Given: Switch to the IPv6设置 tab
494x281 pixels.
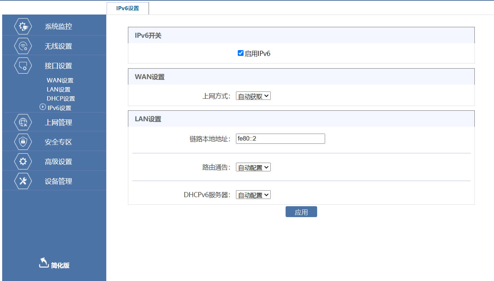Looking at the screenshot, I should (x=128, y=8).
